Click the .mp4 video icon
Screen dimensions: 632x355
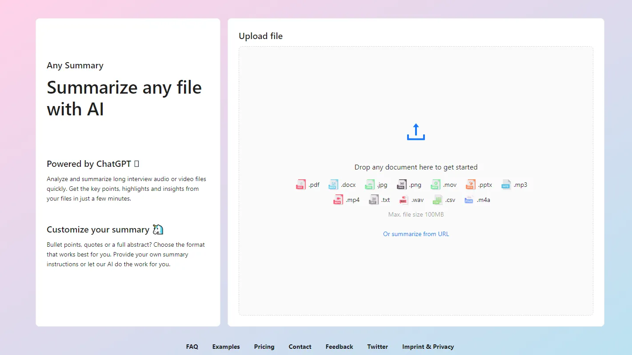[338, 200]
